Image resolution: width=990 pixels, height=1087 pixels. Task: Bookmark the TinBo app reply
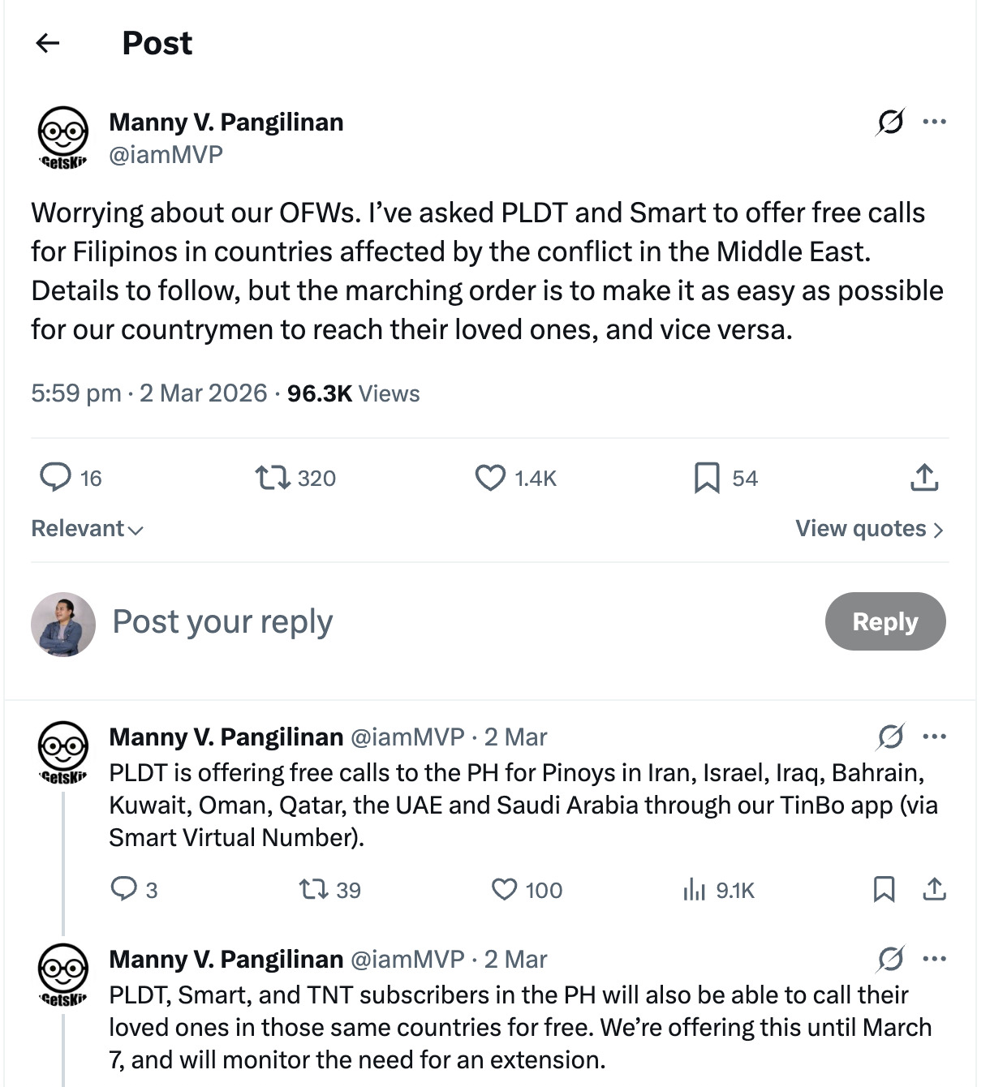(x=884, y=890)
